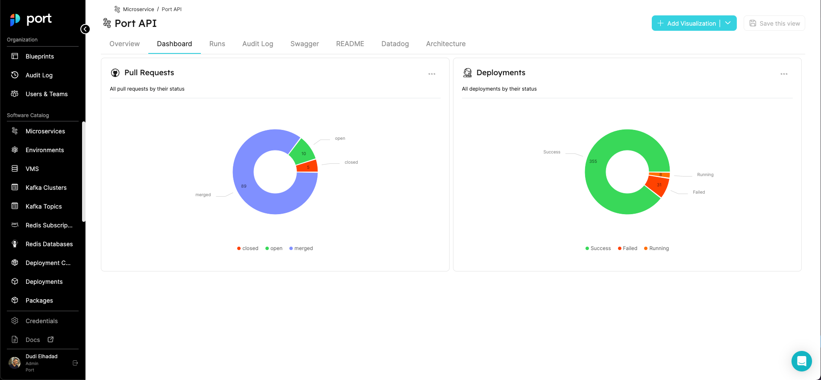The width and height of the screenshot is (821, 380).
Task: Open the Pull Requests widget options menu
Action: click(432, 74)
